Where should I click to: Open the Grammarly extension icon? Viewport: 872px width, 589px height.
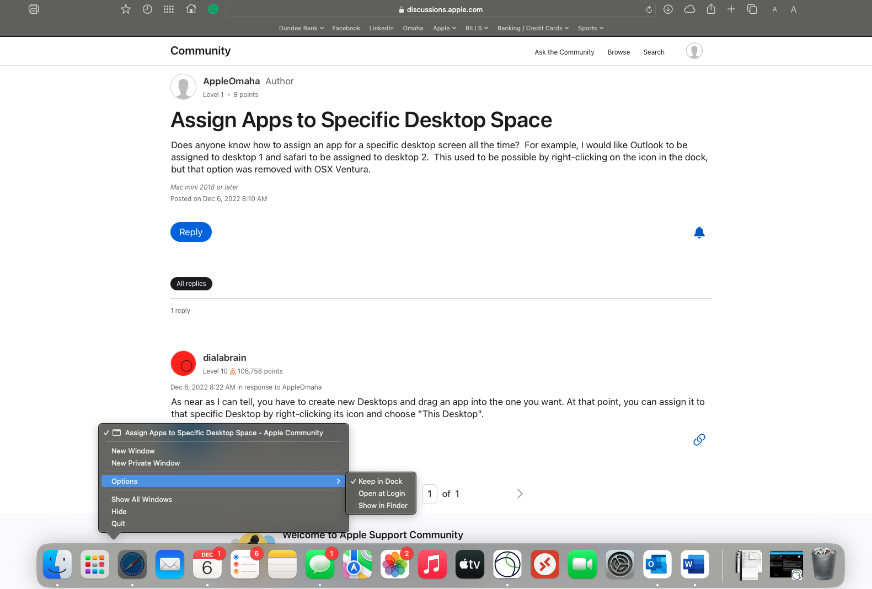click(213, 9)
